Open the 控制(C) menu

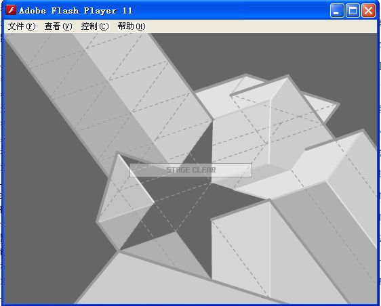95,26
